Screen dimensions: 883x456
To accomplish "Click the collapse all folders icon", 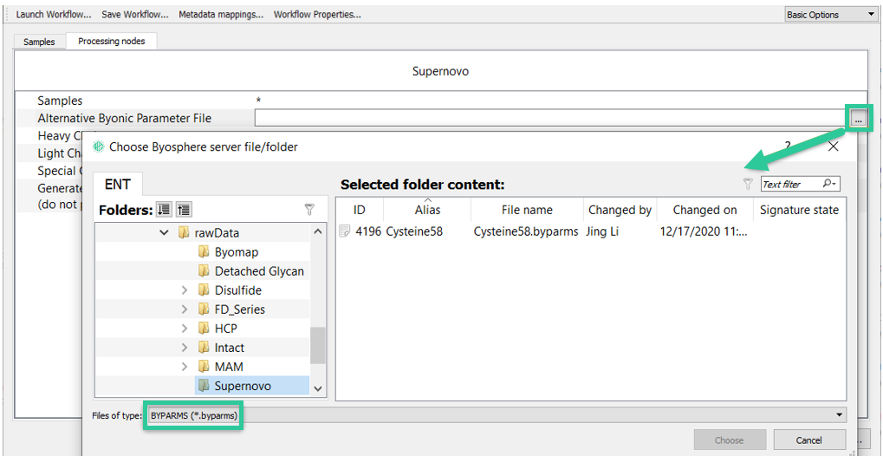I will pyautogui.click(x=185, y=210).
